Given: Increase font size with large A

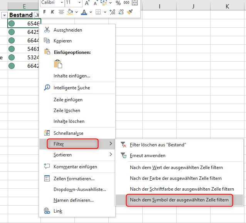Looking at the screenshot, I should point(87,3).
